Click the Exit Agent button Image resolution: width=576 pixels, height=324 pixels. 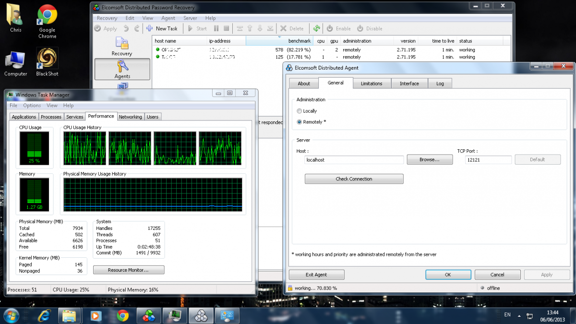[x=316, y=275]
